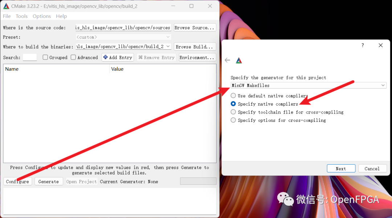Viewport: 392px width, 218px height.
Task: Click the question mark help icon on the dialog
Action: (x=362, y=45)
